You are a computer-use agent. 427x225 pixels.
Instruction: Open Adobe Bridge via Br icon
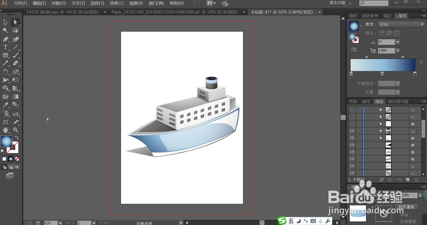click(x=196, y=3)
